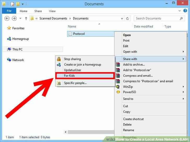This screenshot has width=190, height=142.
Task: Choose Create shortcut menu entry
Action: (x=133, y=119)
